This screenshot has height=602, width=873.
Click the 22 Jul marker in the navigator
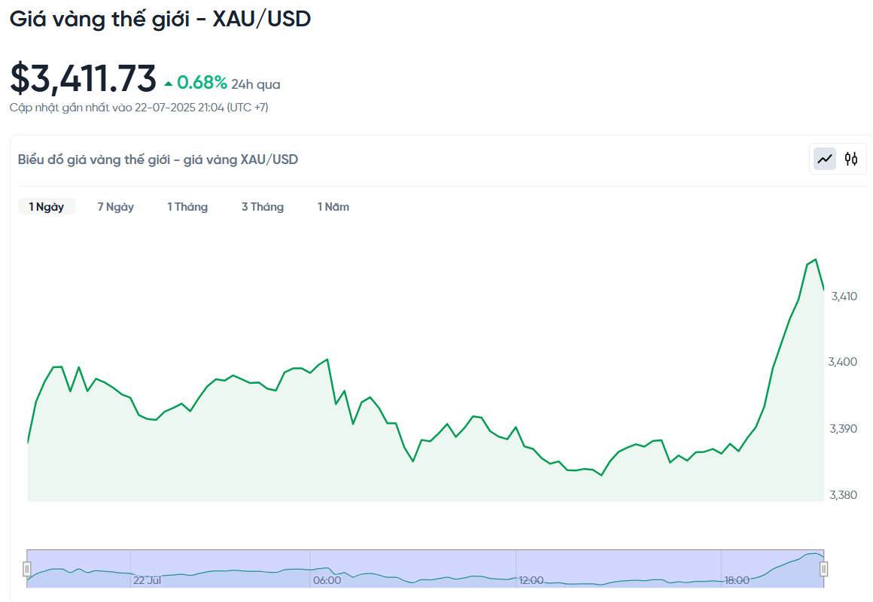coord(147,580)
